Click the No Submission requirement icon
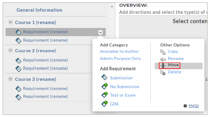The height and width of the screenshot is (117, 210). (x=105, y=86)
